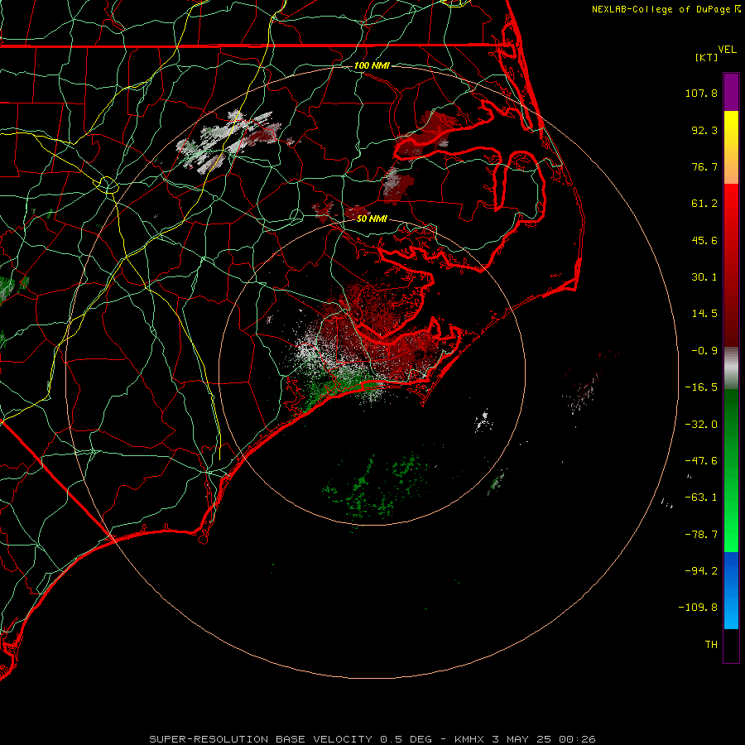This screenshot has width=745, height=745.
Task: Select the 92.3 legend value
Action: point(704,130)
